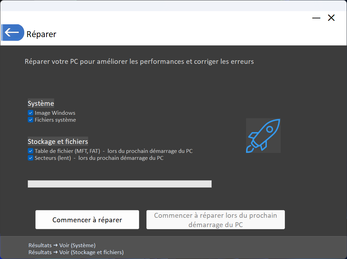Minimize the Réparer window
347x259 pixels.
[316, 18]
